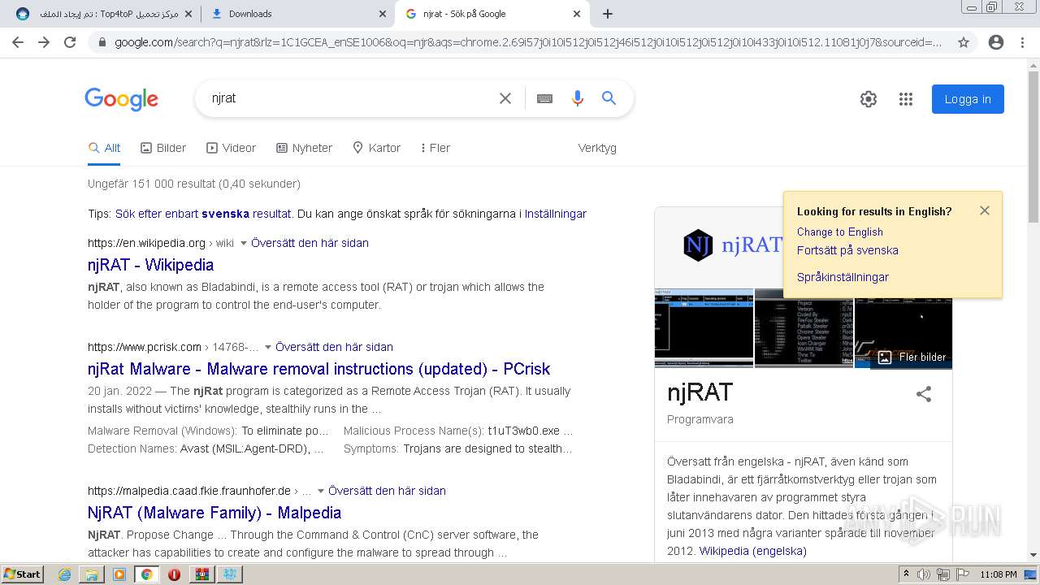Close the Downloads tab
Screen dimensions: 1040x585
point(383,14)
